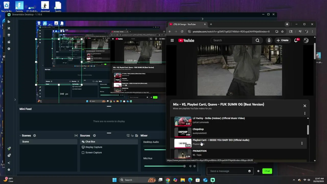Open the weather widget on the taskbar

[8, 180]
